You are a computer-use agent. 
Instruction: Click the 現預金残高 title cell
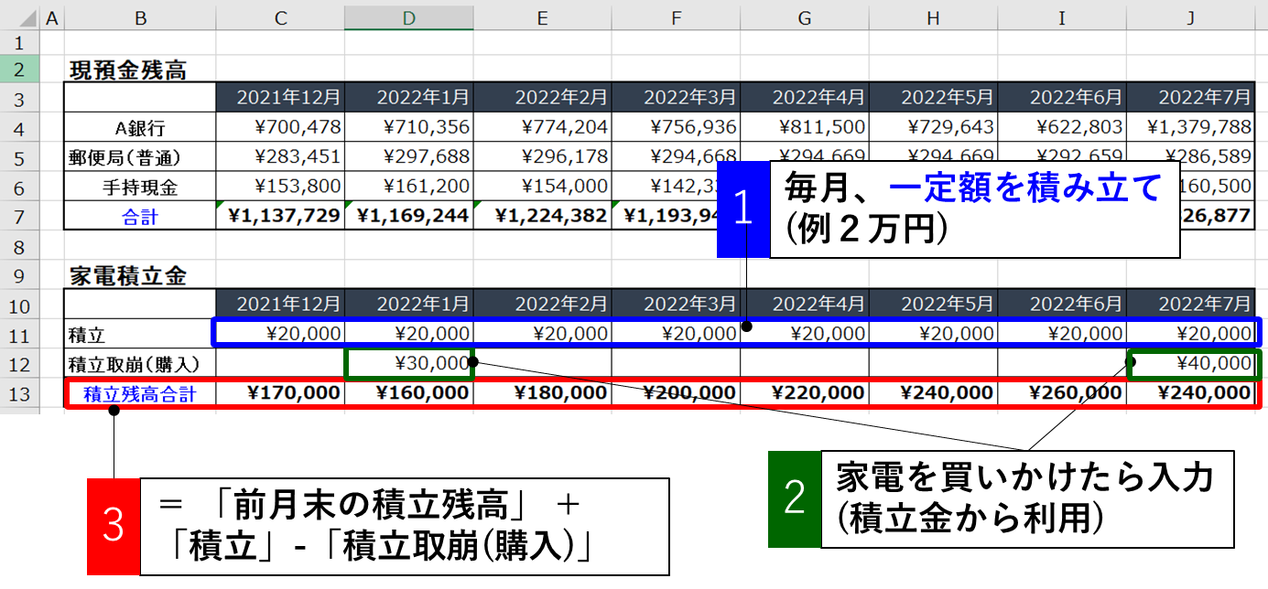[x=128, y=70]
